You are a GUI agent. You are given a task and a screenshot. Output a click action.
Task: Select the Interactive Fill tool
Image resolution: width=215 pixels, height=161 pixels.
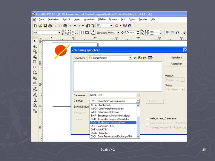(x=35, y=110)
